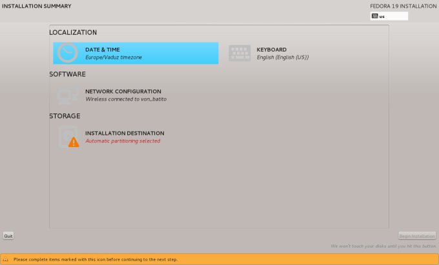Open INSTALLATION DESTINATION title
This screenshot has width=439, height=265.
tap(125, 133)
